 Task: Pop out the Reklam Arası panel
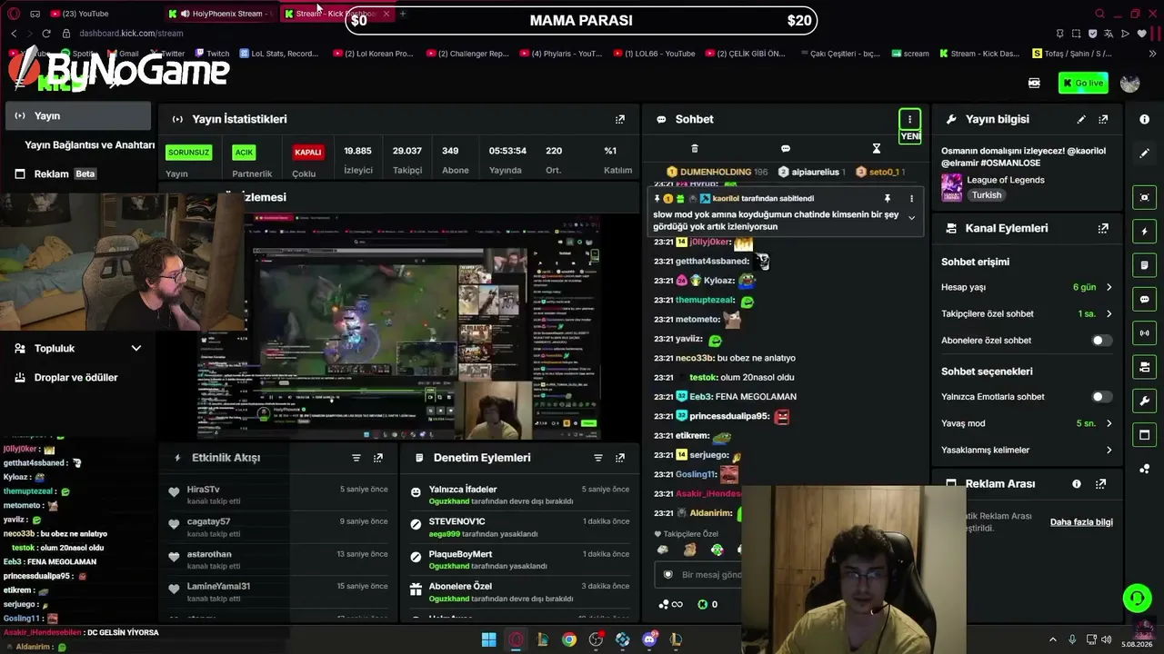pos(1100,484)
